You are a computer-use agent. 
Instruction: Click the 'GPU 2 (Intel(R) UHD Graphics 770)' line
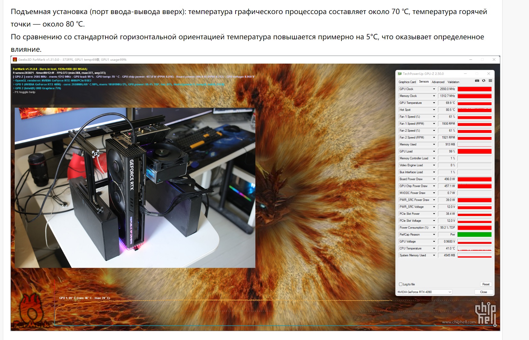[x=37, y=89]
